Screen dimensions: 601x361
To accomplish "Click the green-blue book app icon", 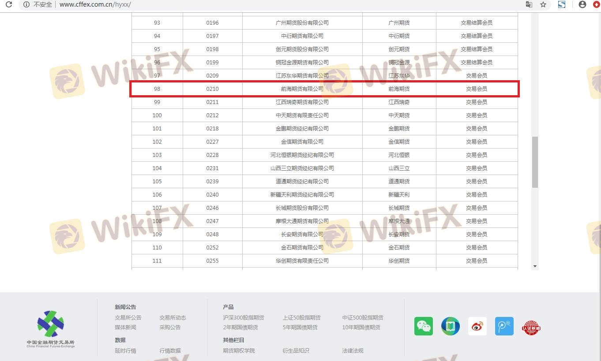I will [450, 326].
